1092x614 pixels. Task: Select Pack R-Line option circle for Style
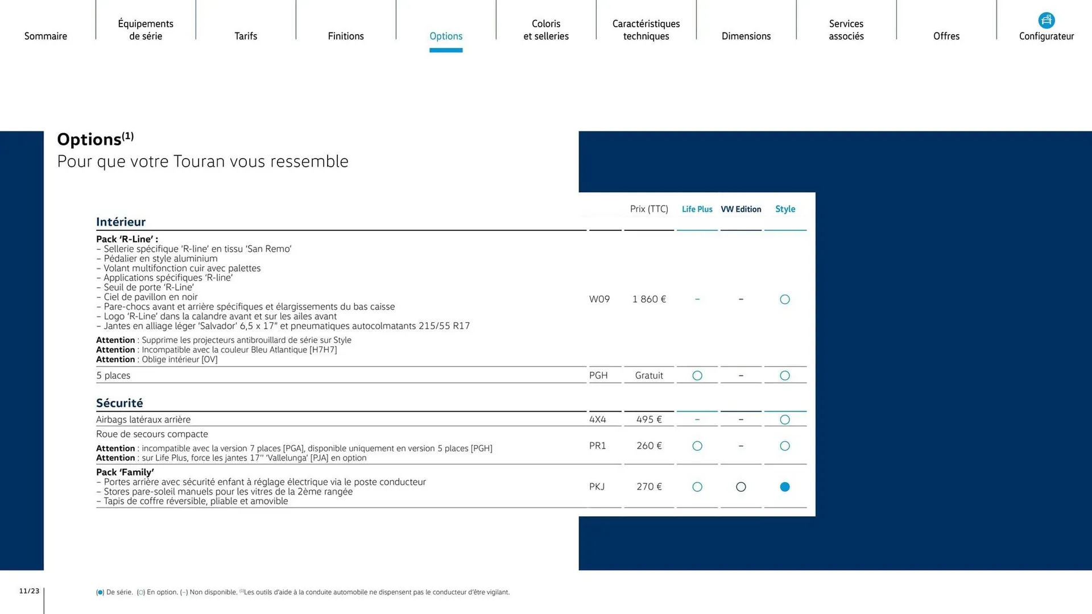click(x=785, y=299)
